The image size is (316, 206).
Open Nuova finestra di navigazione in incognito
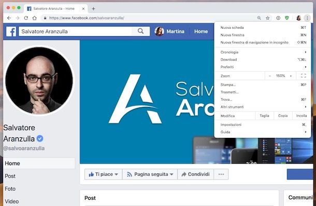coord(263,42)
